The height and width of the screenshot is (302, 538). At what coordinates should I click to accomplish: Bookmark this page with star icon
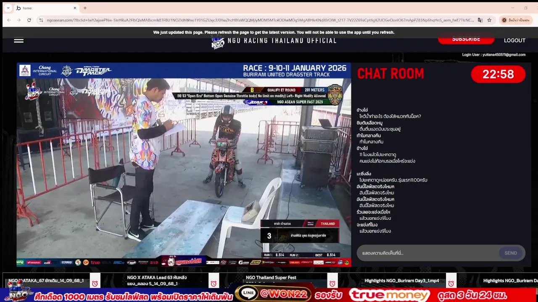pyautogui.click(x=489, y=20)
